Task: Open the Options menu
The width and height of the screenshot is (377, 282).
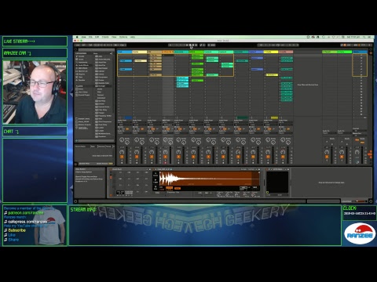Action: click(123, 37)
